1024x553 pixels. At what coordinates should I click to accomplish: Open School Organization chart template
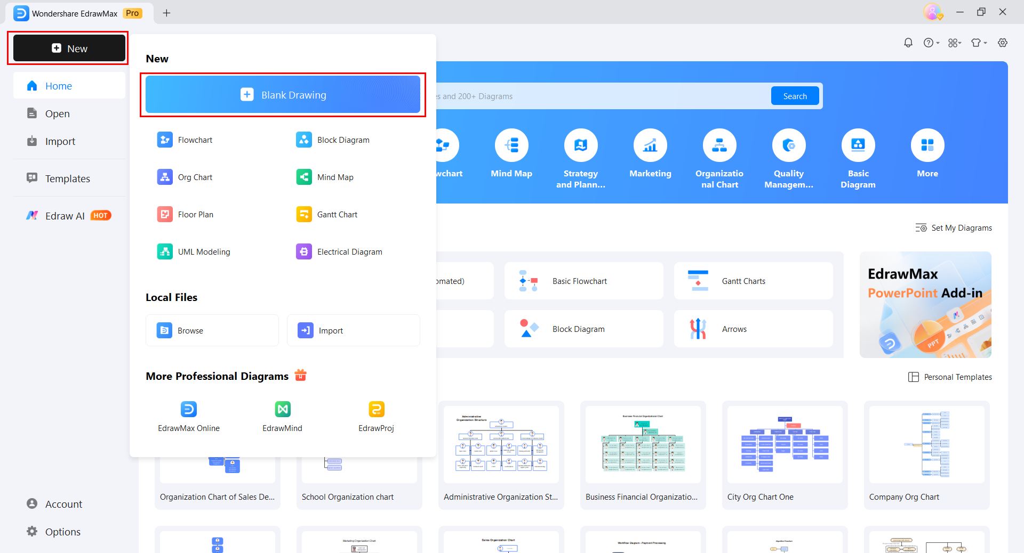[x=359, y=483]
